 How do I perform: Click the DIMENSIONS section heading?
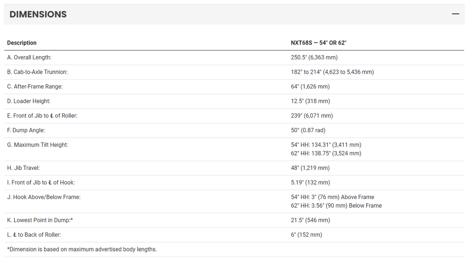[x=38, y=14]
